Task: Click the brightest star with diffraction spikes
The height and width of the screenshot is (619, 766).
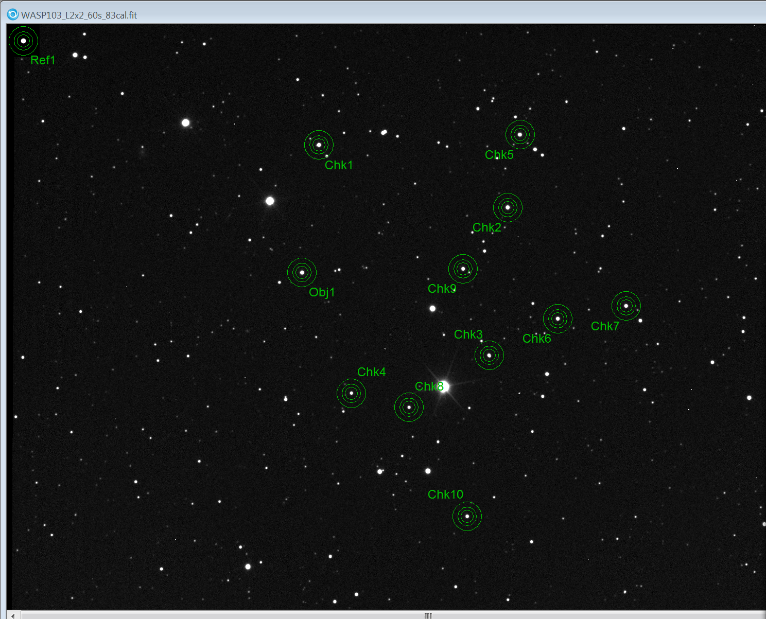Action: click(444, 386)
